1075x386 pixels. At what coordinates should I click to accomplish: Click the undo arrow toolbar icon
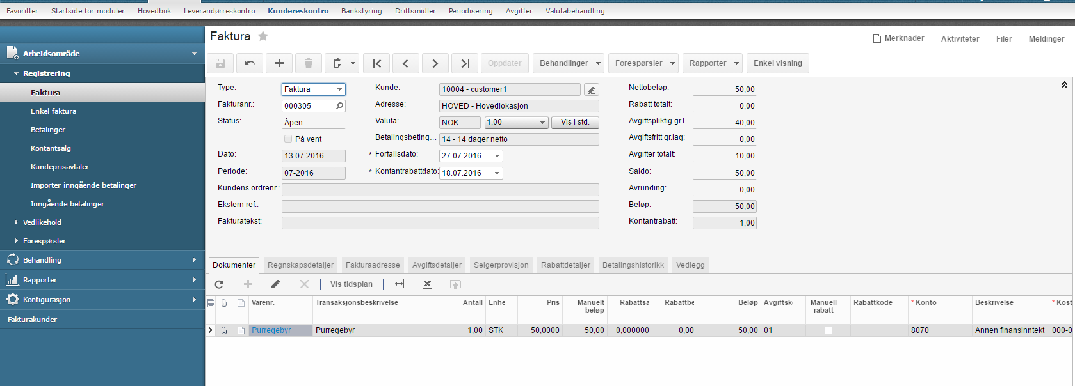click(x=250, y=63)
